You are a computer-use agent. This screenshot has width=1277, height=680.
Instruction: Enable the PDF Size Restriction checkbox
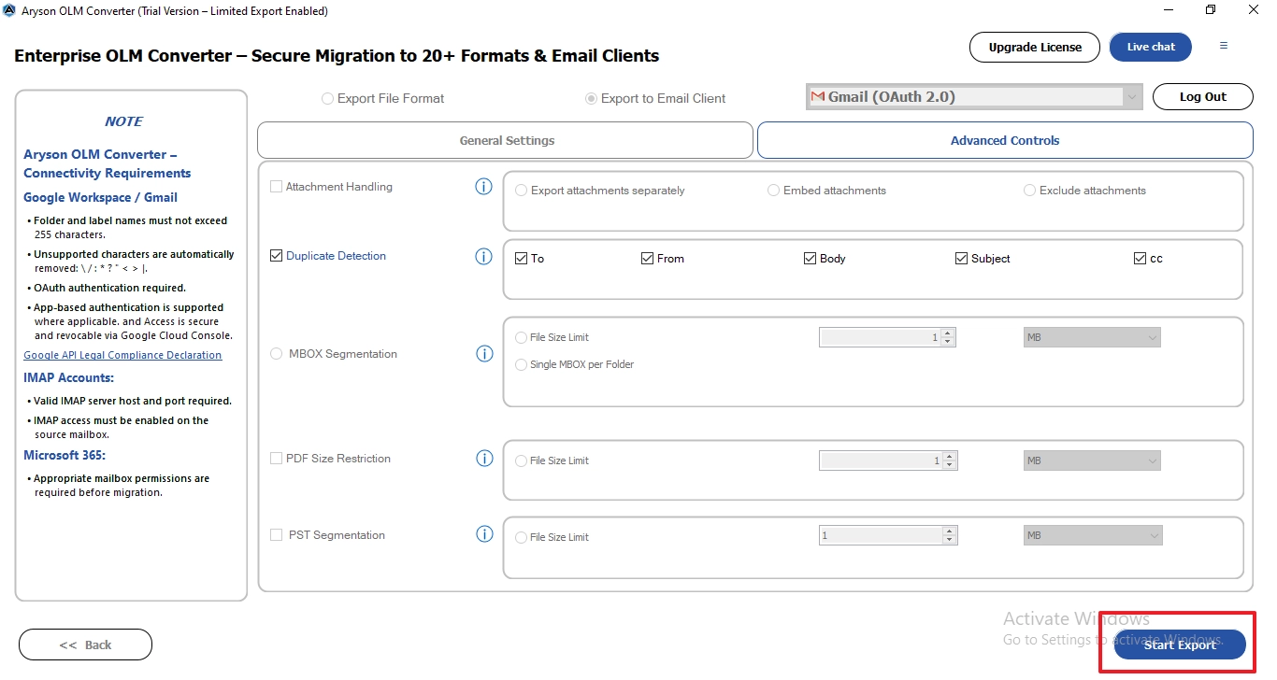pos(276,459)
